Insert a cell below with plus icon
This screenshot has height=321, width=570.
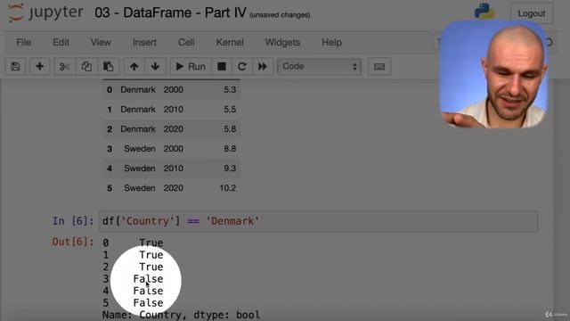(x=39, y=66)
